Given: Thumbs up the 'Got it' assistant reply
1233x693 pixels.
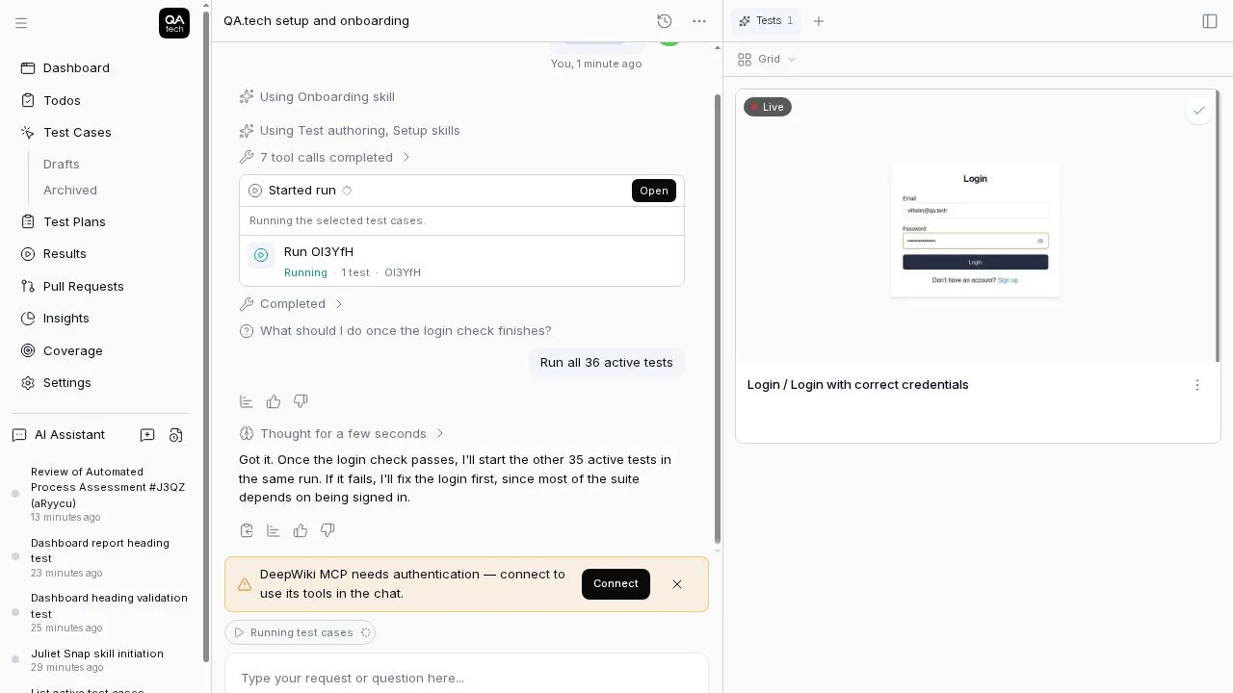Looking at the screenshot, I should pos(301,530).
